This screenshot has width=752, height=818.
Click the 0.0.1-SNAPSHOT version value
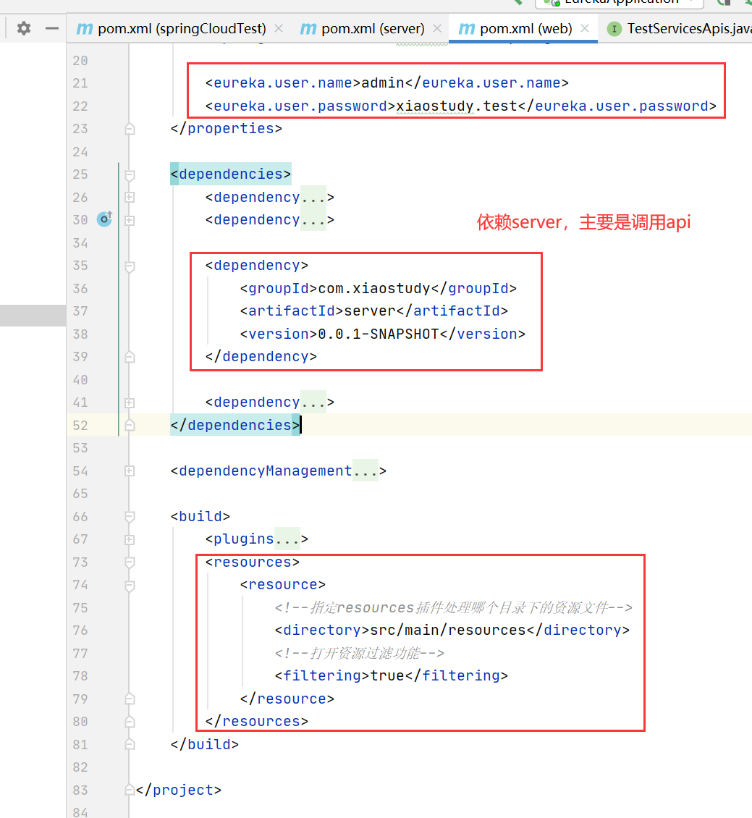pyautogui.click(x=379, y=334)
